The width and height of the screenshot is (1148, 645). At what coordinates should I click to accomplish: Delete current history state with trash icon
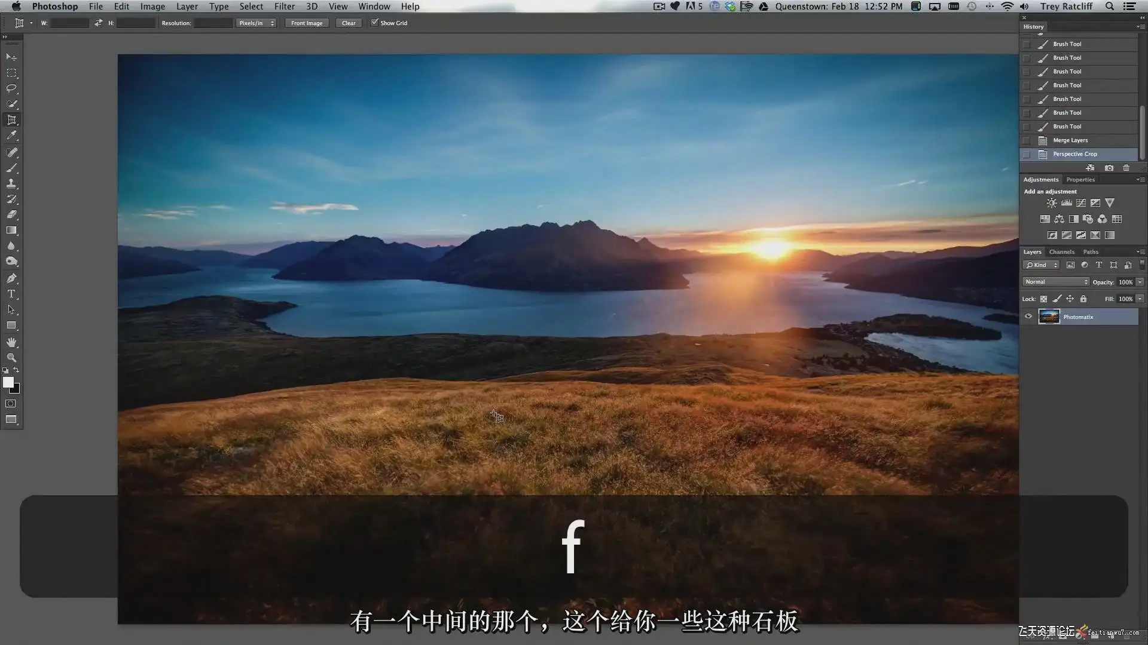tap(1126, 168)
